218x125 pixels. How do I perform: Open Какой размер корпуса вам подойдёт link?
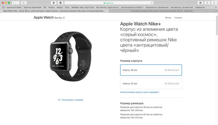(x=140, y=92)
